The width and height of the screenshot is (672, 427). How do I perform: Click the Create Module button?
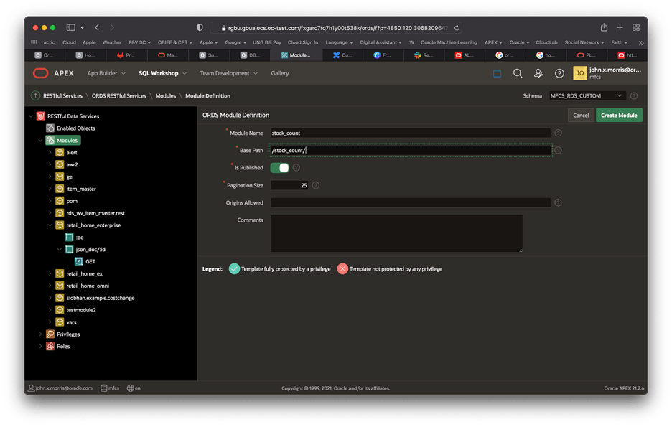pyautogui.click(x=619, y=116)
